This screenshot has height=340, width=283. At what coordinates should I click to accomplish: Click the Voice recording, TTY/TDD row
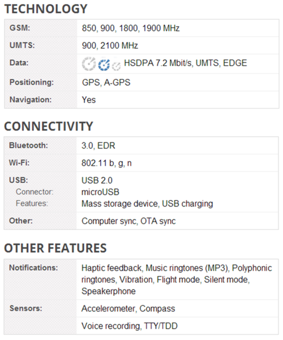pos(177,326)
